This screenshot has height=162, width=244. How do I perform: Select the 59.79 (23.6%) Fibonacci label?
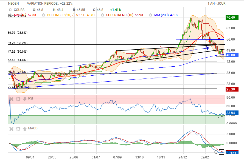[18, 33]
